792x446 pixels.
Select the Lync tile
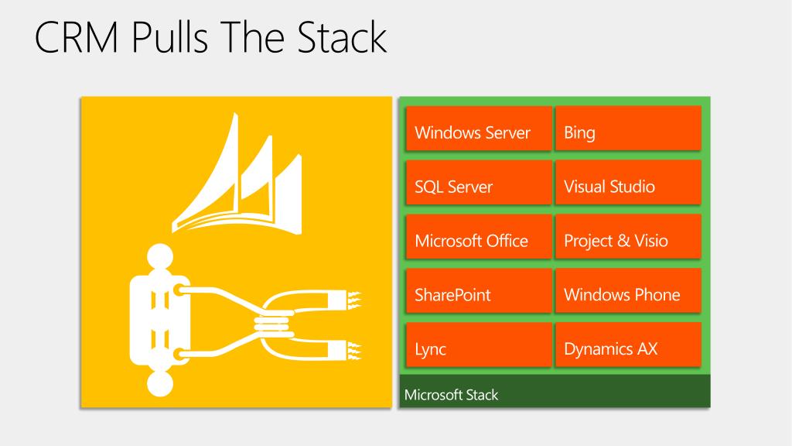[478, 345]
